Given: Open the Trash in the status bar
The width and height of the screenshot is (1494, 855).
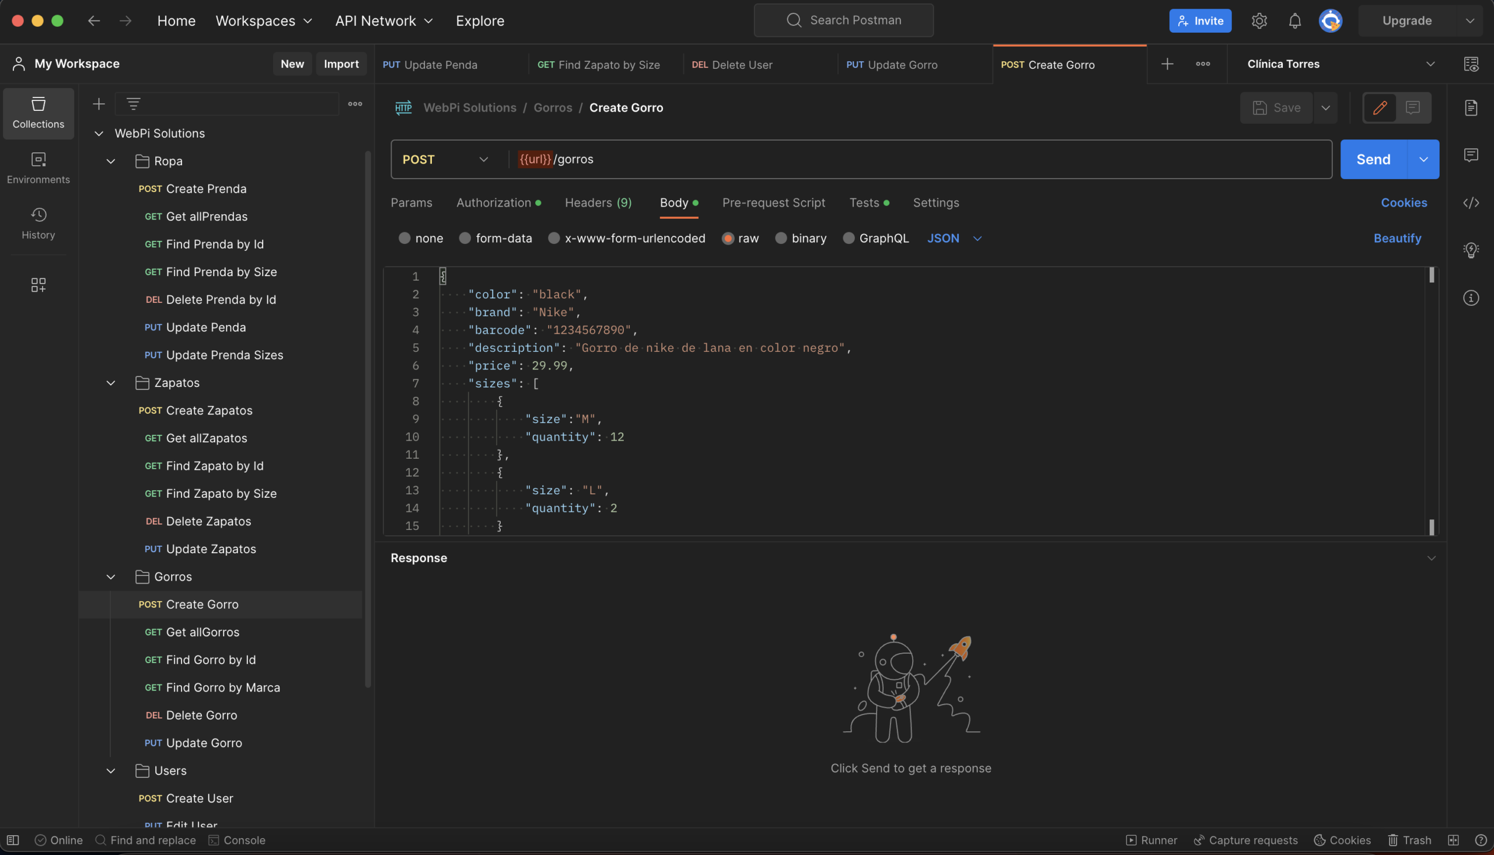Looking at the screenshot, I should pos(1409,840).
